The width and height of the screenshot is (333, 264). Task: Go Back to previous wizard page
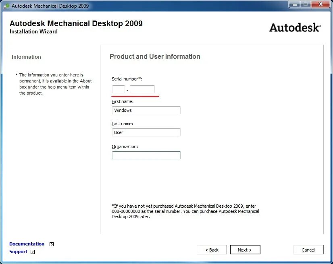(212, 250)
